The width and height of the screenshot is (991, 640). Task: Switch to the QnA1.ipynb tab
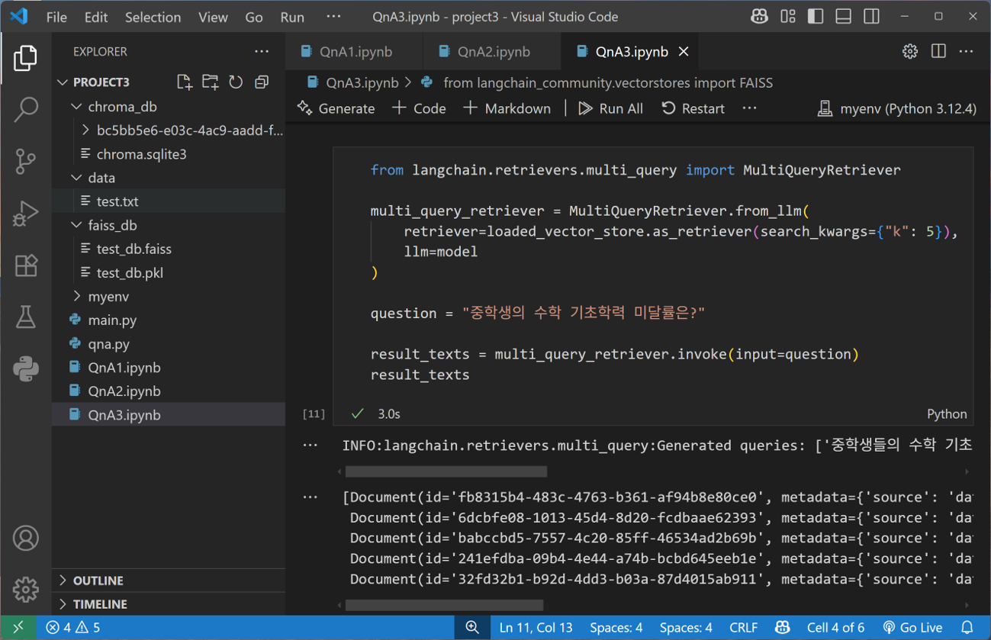356,52
